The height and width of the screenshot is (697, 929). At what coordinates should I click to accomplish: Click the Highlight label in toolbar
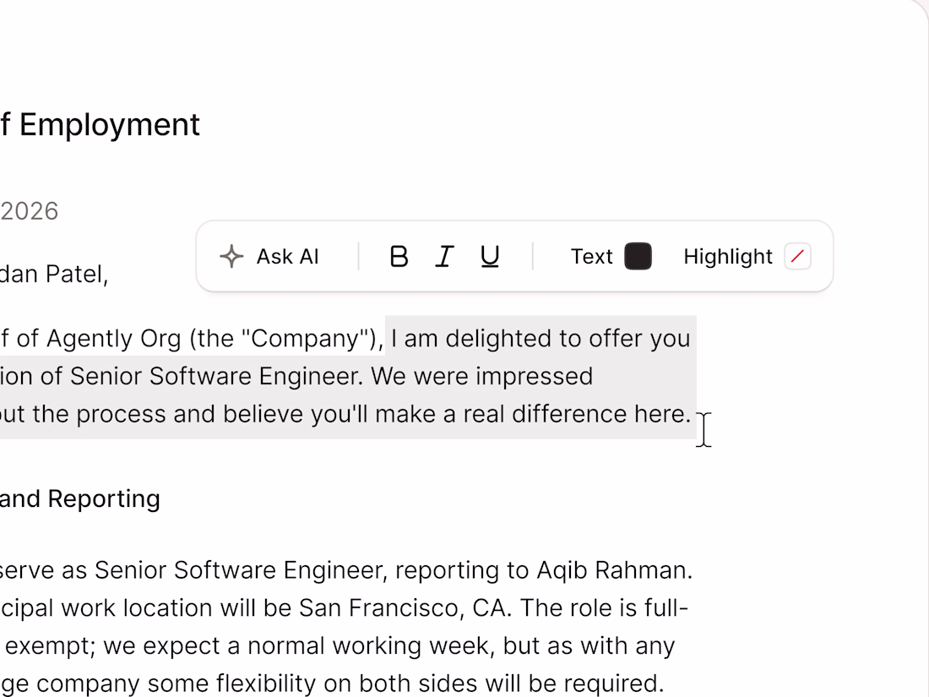pyautogui.click(x=728, y=257)
